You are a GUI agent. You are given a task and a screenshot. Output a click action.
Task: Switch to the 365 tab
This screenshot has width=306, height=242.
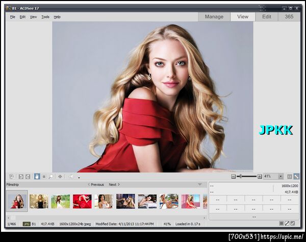[x=289, y=17]
